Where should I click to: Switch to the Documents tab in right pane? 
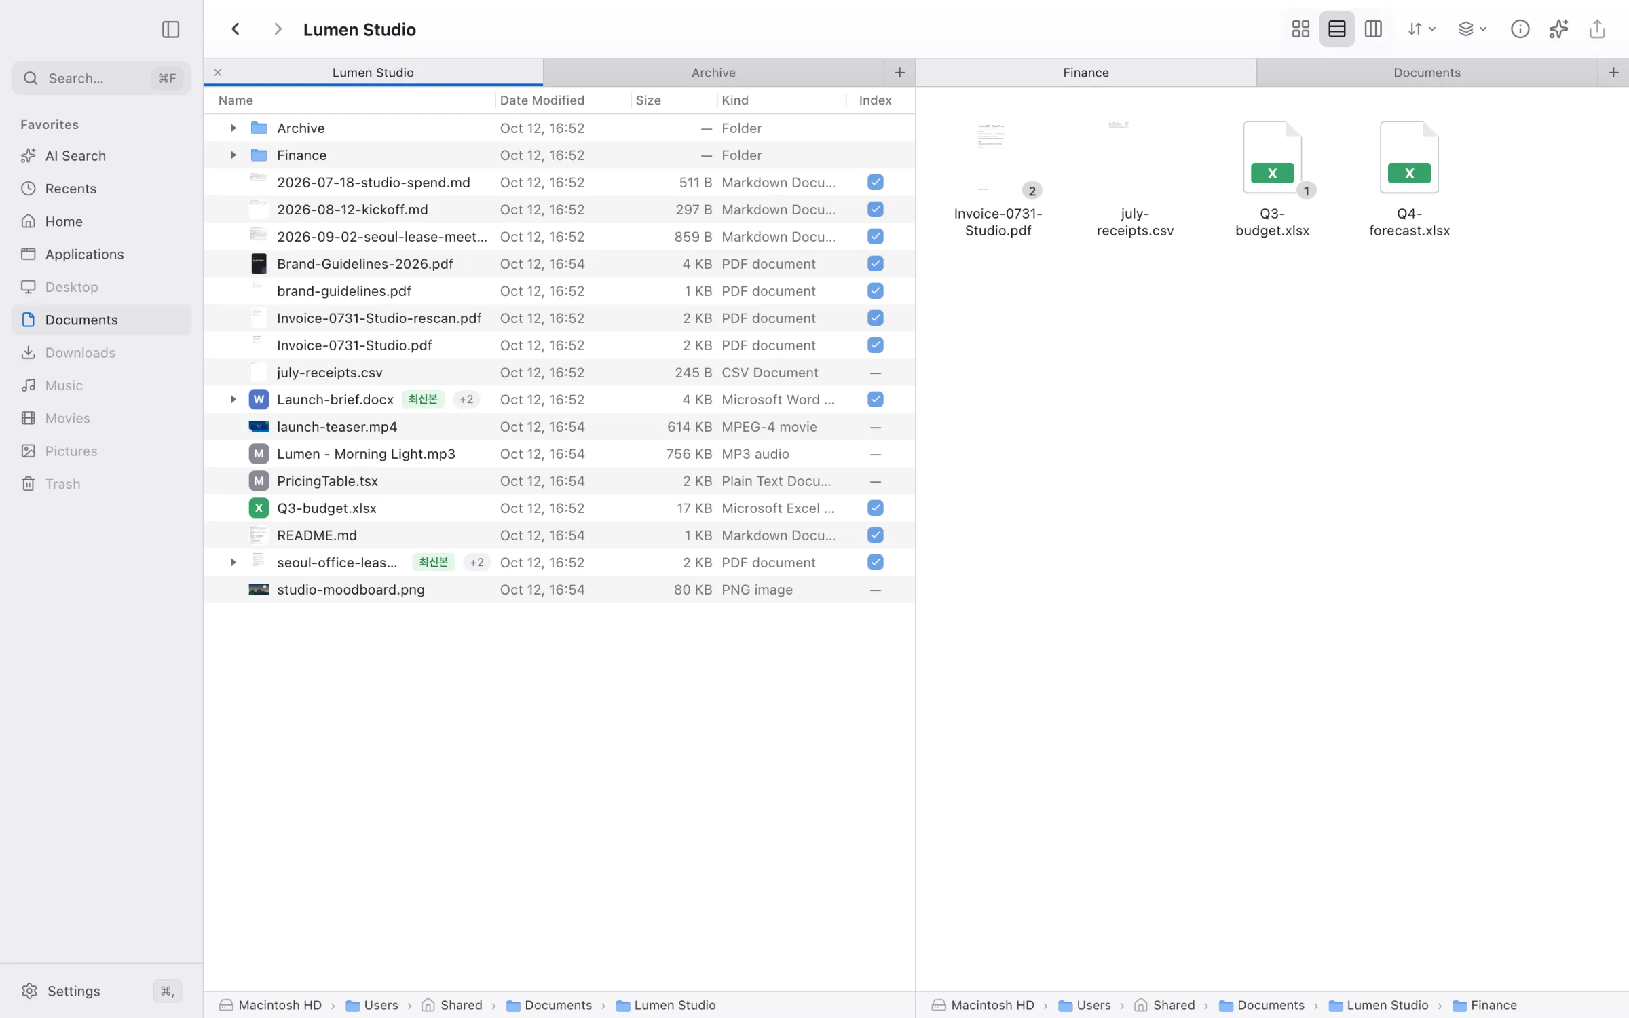[x=1427, y=73]
